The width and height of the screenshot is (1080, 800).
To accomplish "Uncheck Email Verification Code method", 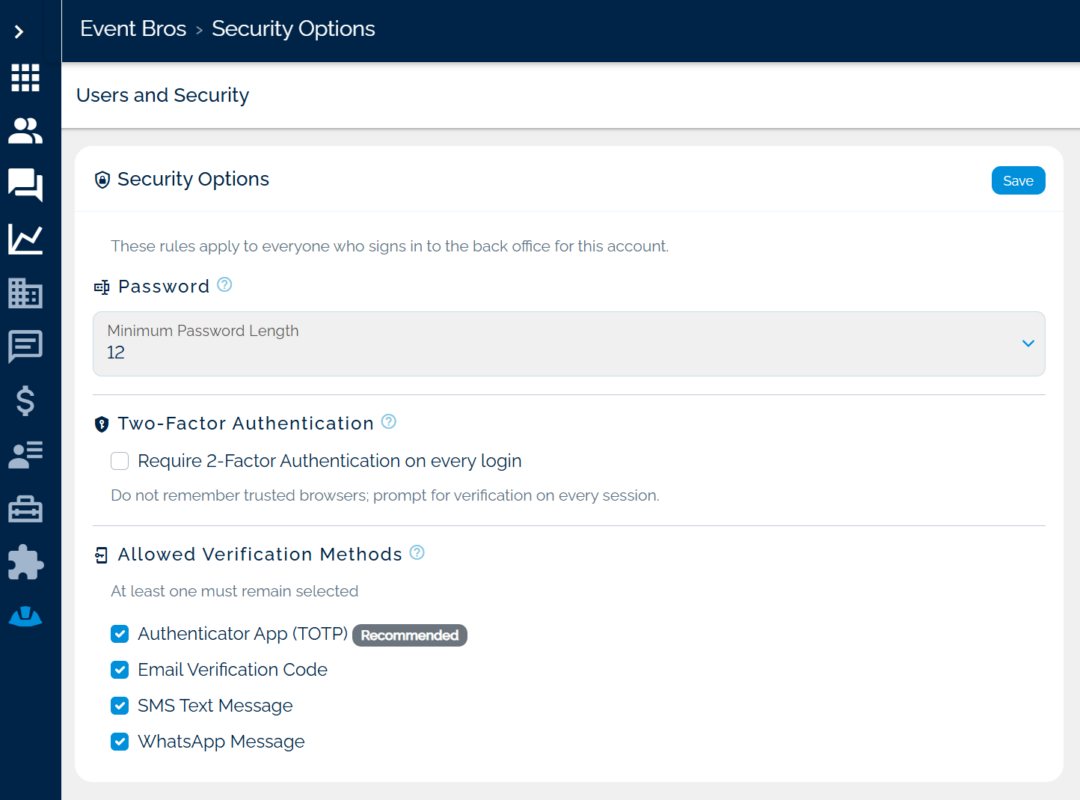I will click(x=120, y=670).
